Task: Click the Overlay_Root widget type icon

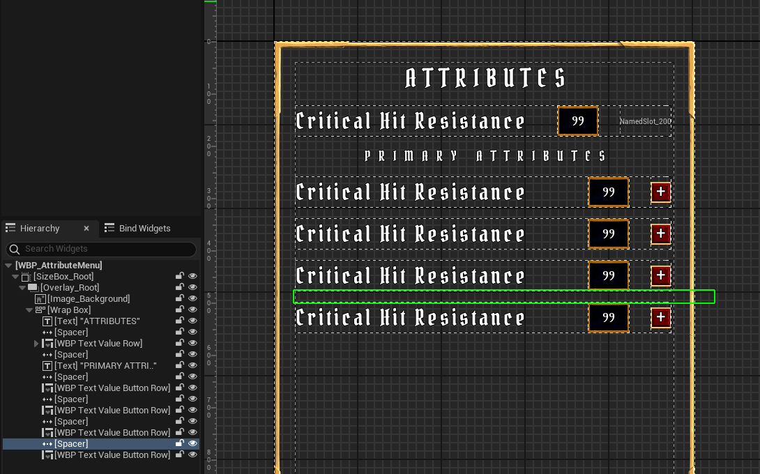Action: [33, 288]
